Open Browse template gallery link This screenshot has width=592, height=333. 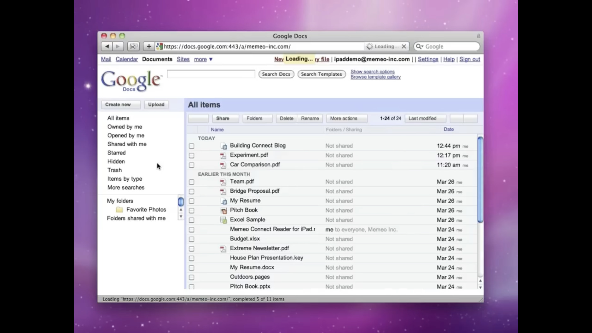coord(375,77)
